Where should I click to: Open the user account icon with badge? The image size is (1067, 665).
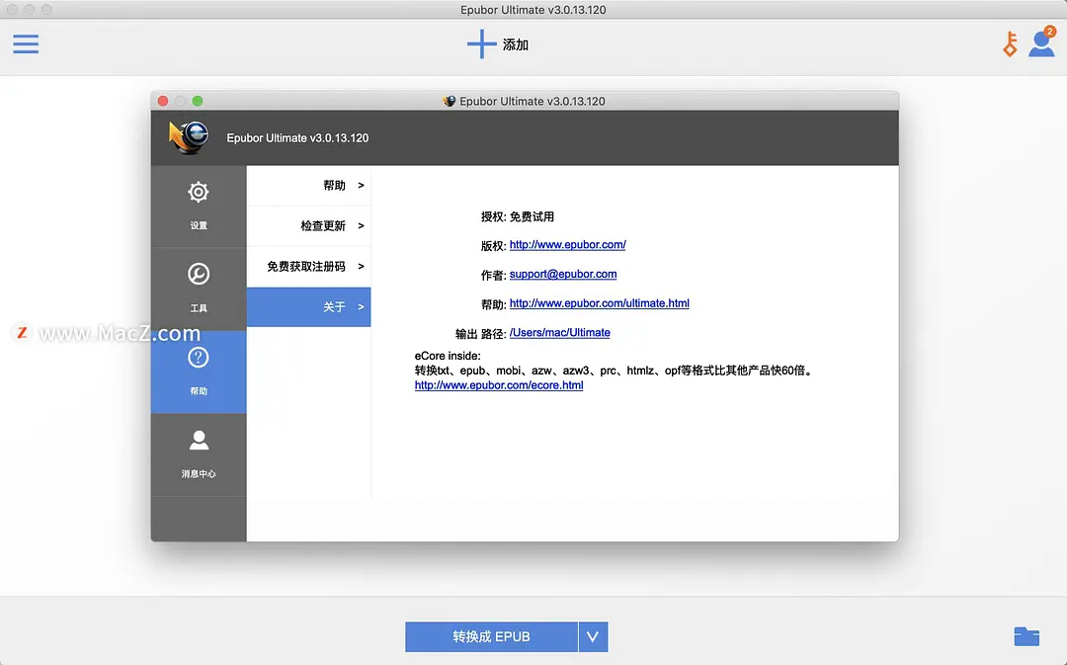tap(1042, 42)
